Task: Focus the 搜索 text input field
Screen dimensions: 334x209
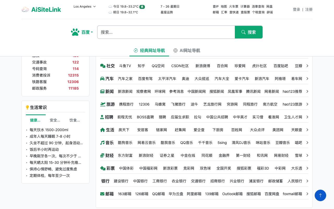Action: point(166,32)
